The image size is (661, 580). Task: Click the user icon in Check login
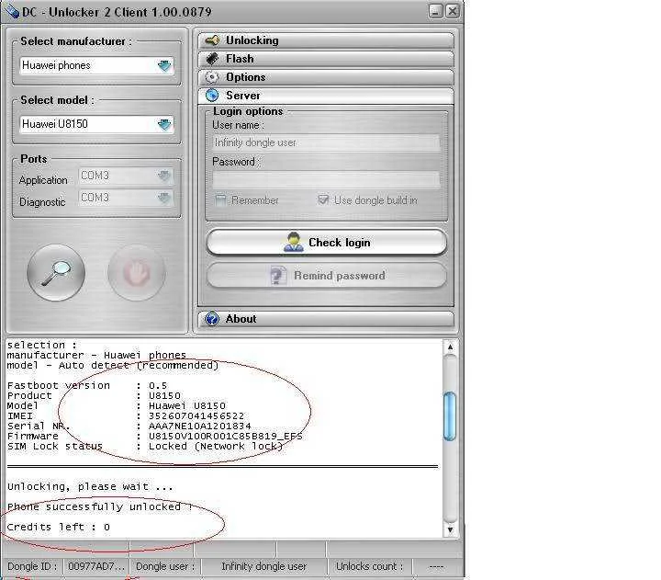point(294,243)
